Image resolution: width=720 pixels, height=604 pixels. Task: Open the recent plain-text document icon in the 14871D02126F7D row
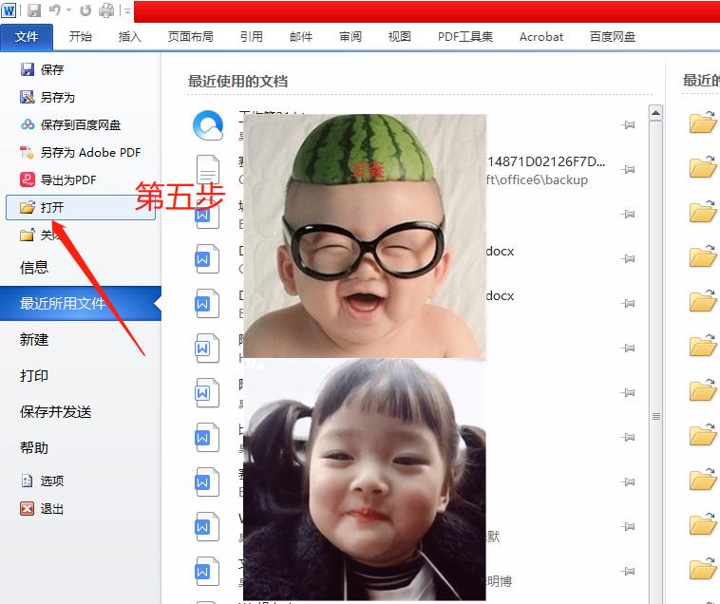[x=208, y=170]
